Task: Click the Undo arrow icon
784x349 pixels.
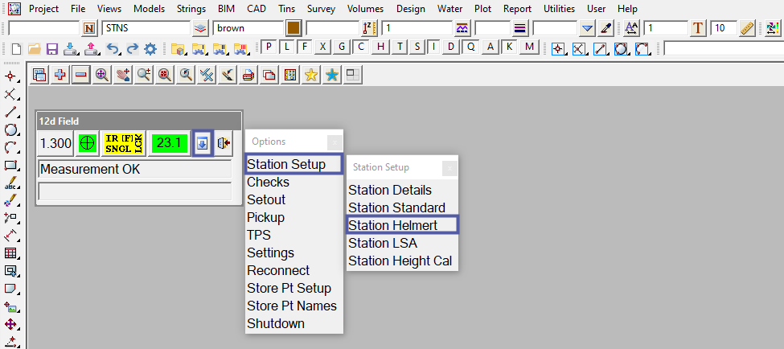Action: 113,49
